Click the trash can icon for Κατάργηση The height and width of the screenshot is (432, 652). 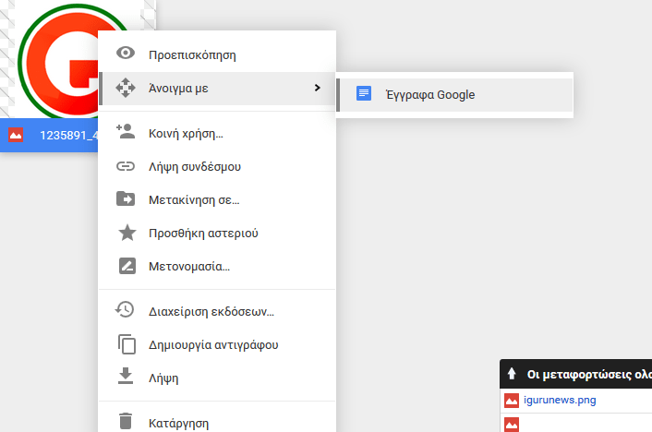[126, 423]
